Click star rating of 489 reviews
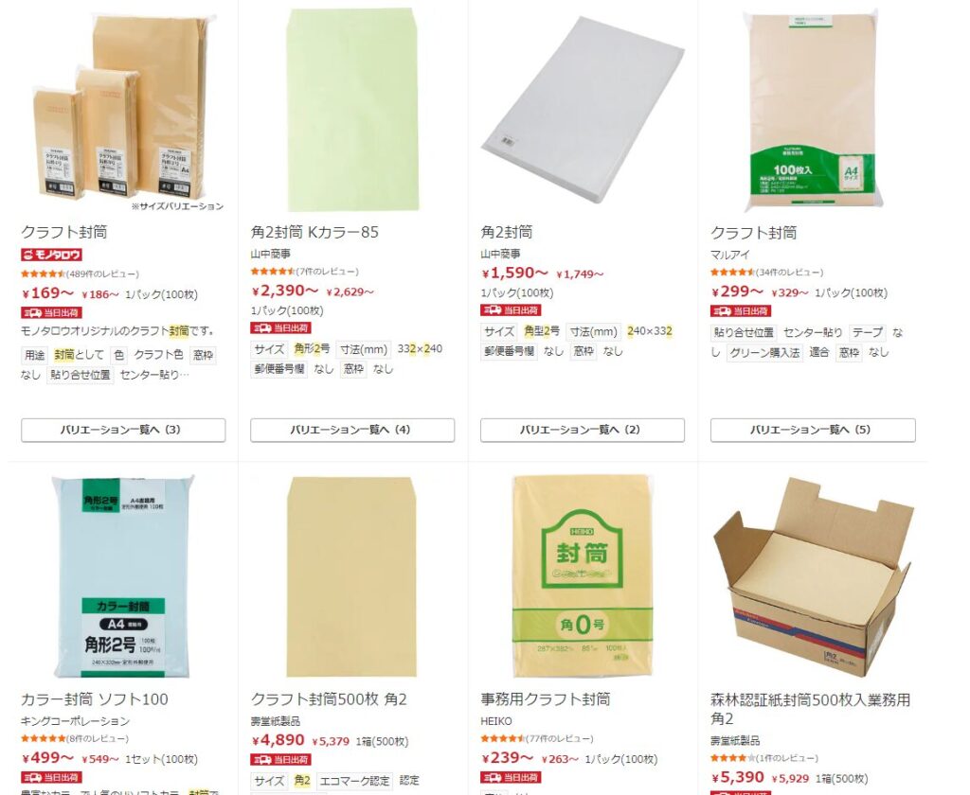 [43, 274]
